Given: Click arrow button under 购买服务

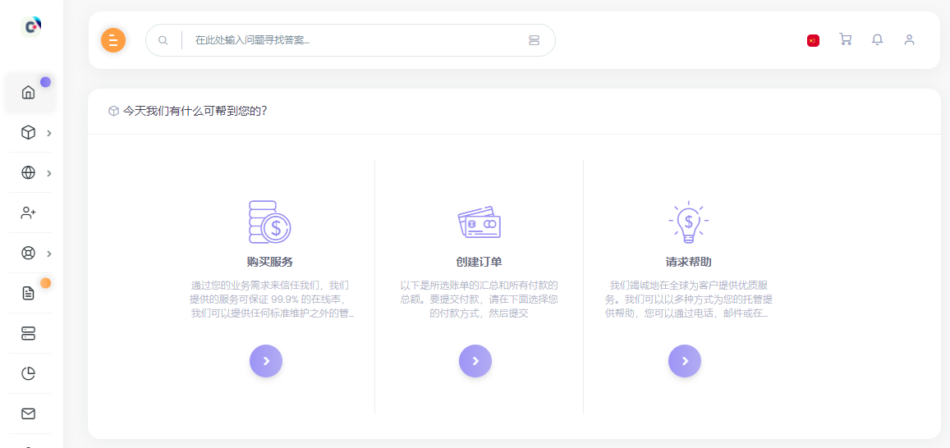Looking at the screenshot, I should click(266, 361).
